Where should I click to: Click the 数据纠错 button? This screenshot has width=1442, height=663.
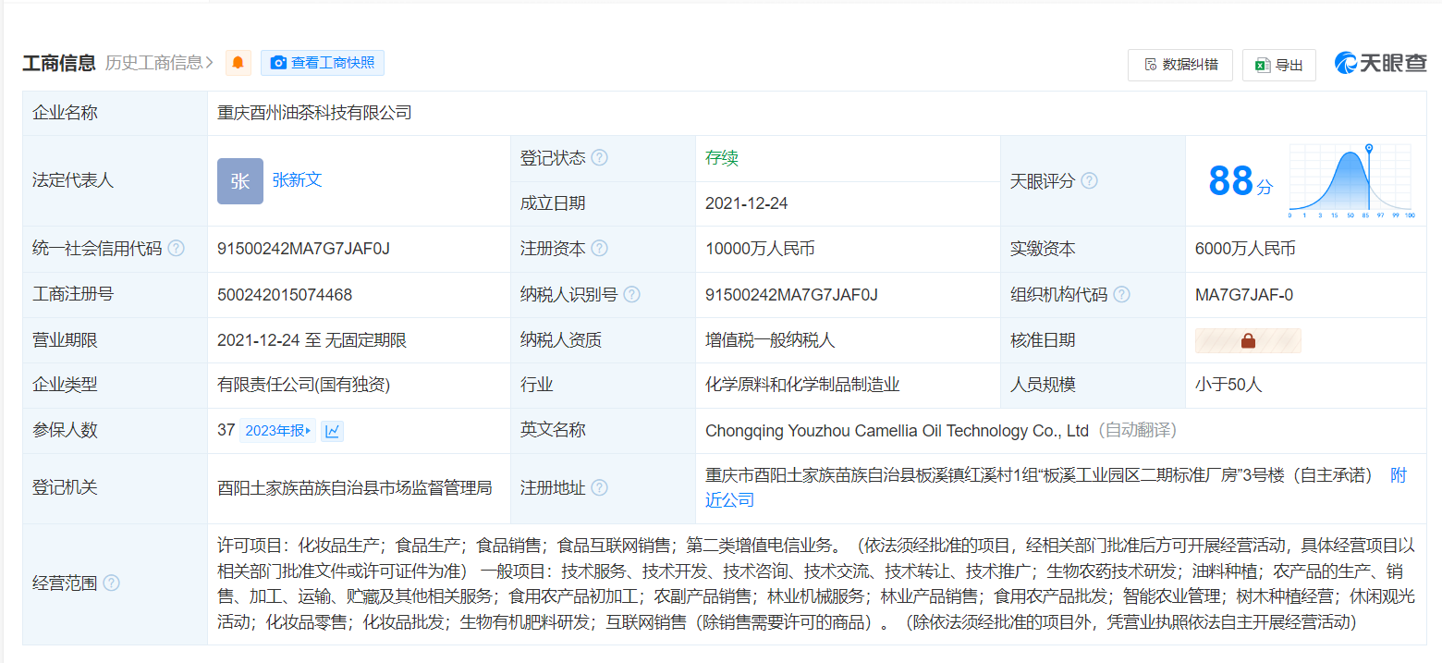(1180, 65)
